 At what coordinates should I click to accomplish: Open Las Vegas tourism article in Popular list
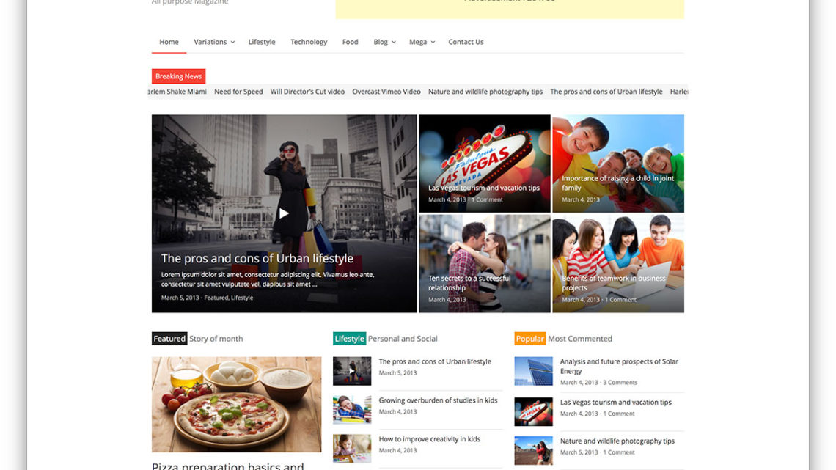pyautogui.click(x=616, y=403)
